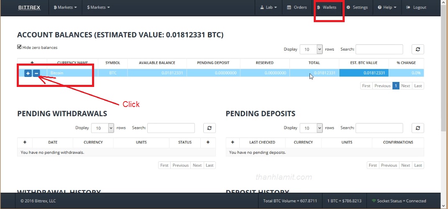
Task: Click First in Pending Withdrawals pagination
Action: pos(164,165)
